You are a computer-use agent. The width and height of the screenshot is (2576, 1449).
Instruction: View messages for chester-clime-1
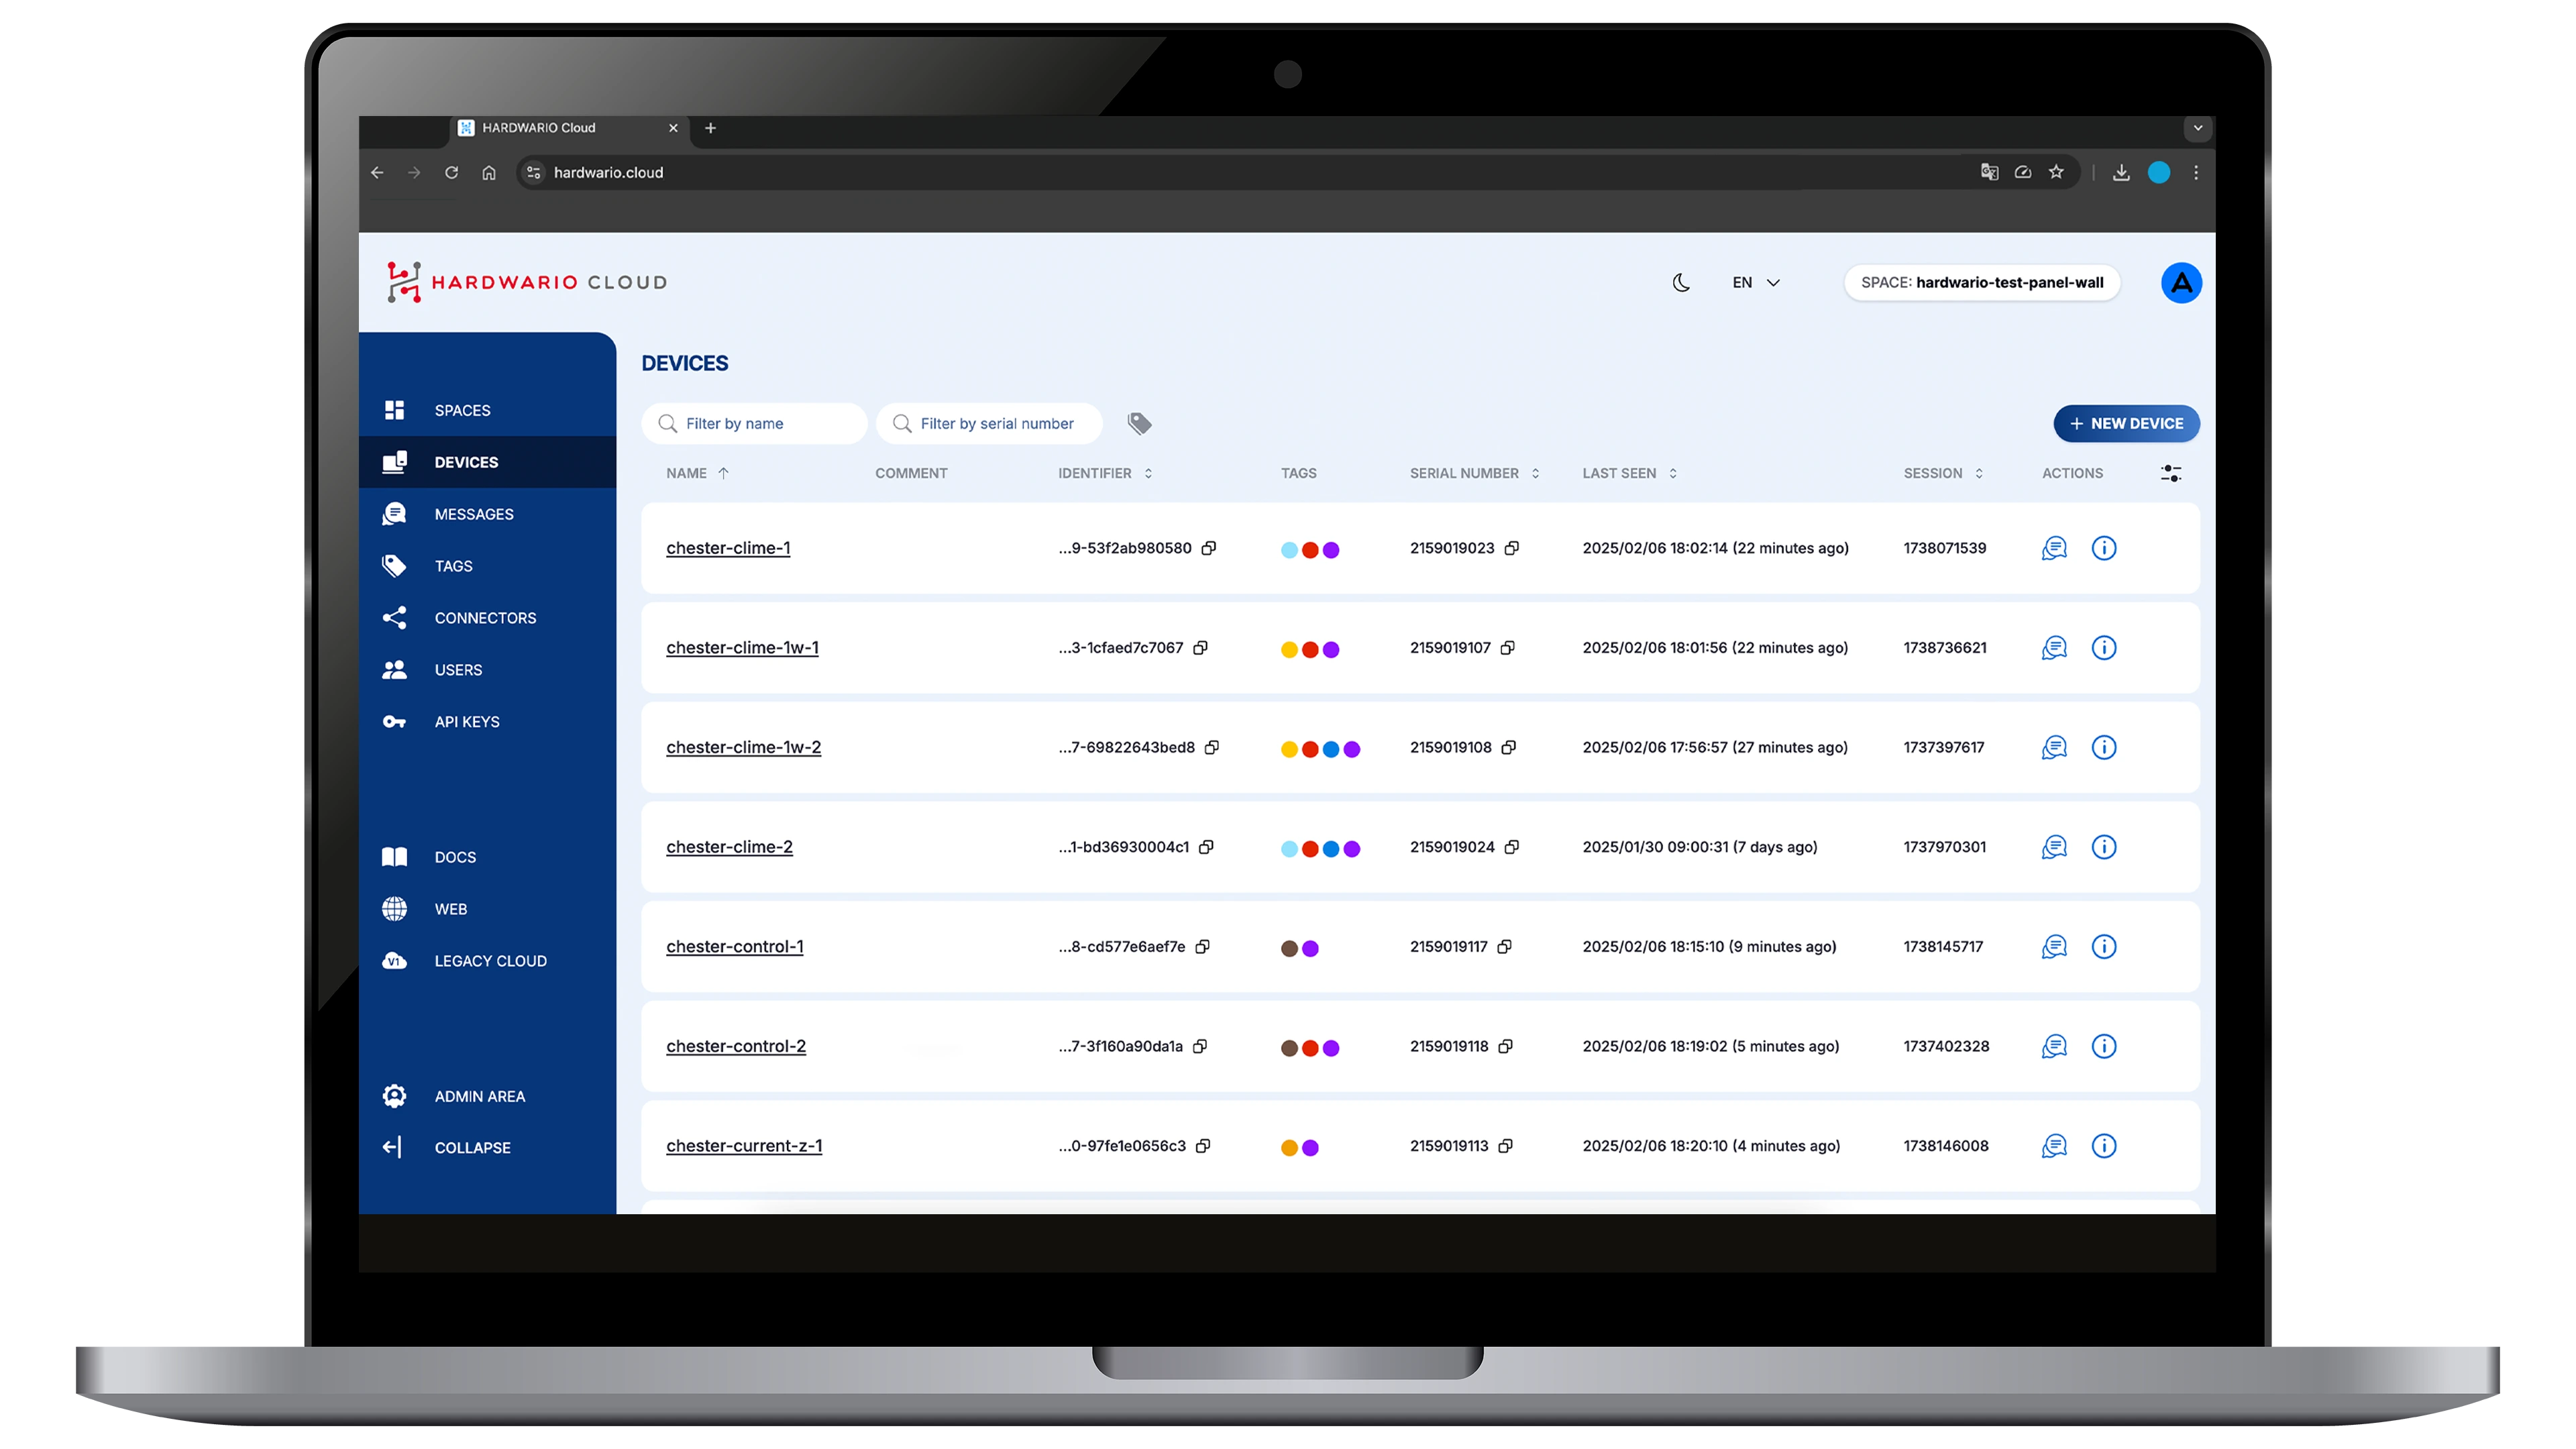pyautogui.click(x=2054, y=548)
